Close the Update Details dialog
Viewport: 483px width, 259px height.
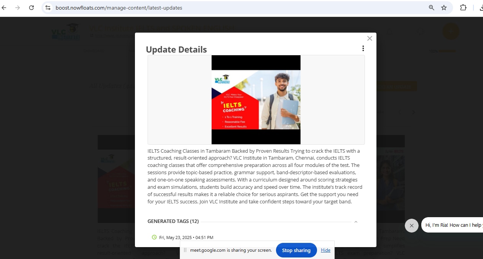370,38
